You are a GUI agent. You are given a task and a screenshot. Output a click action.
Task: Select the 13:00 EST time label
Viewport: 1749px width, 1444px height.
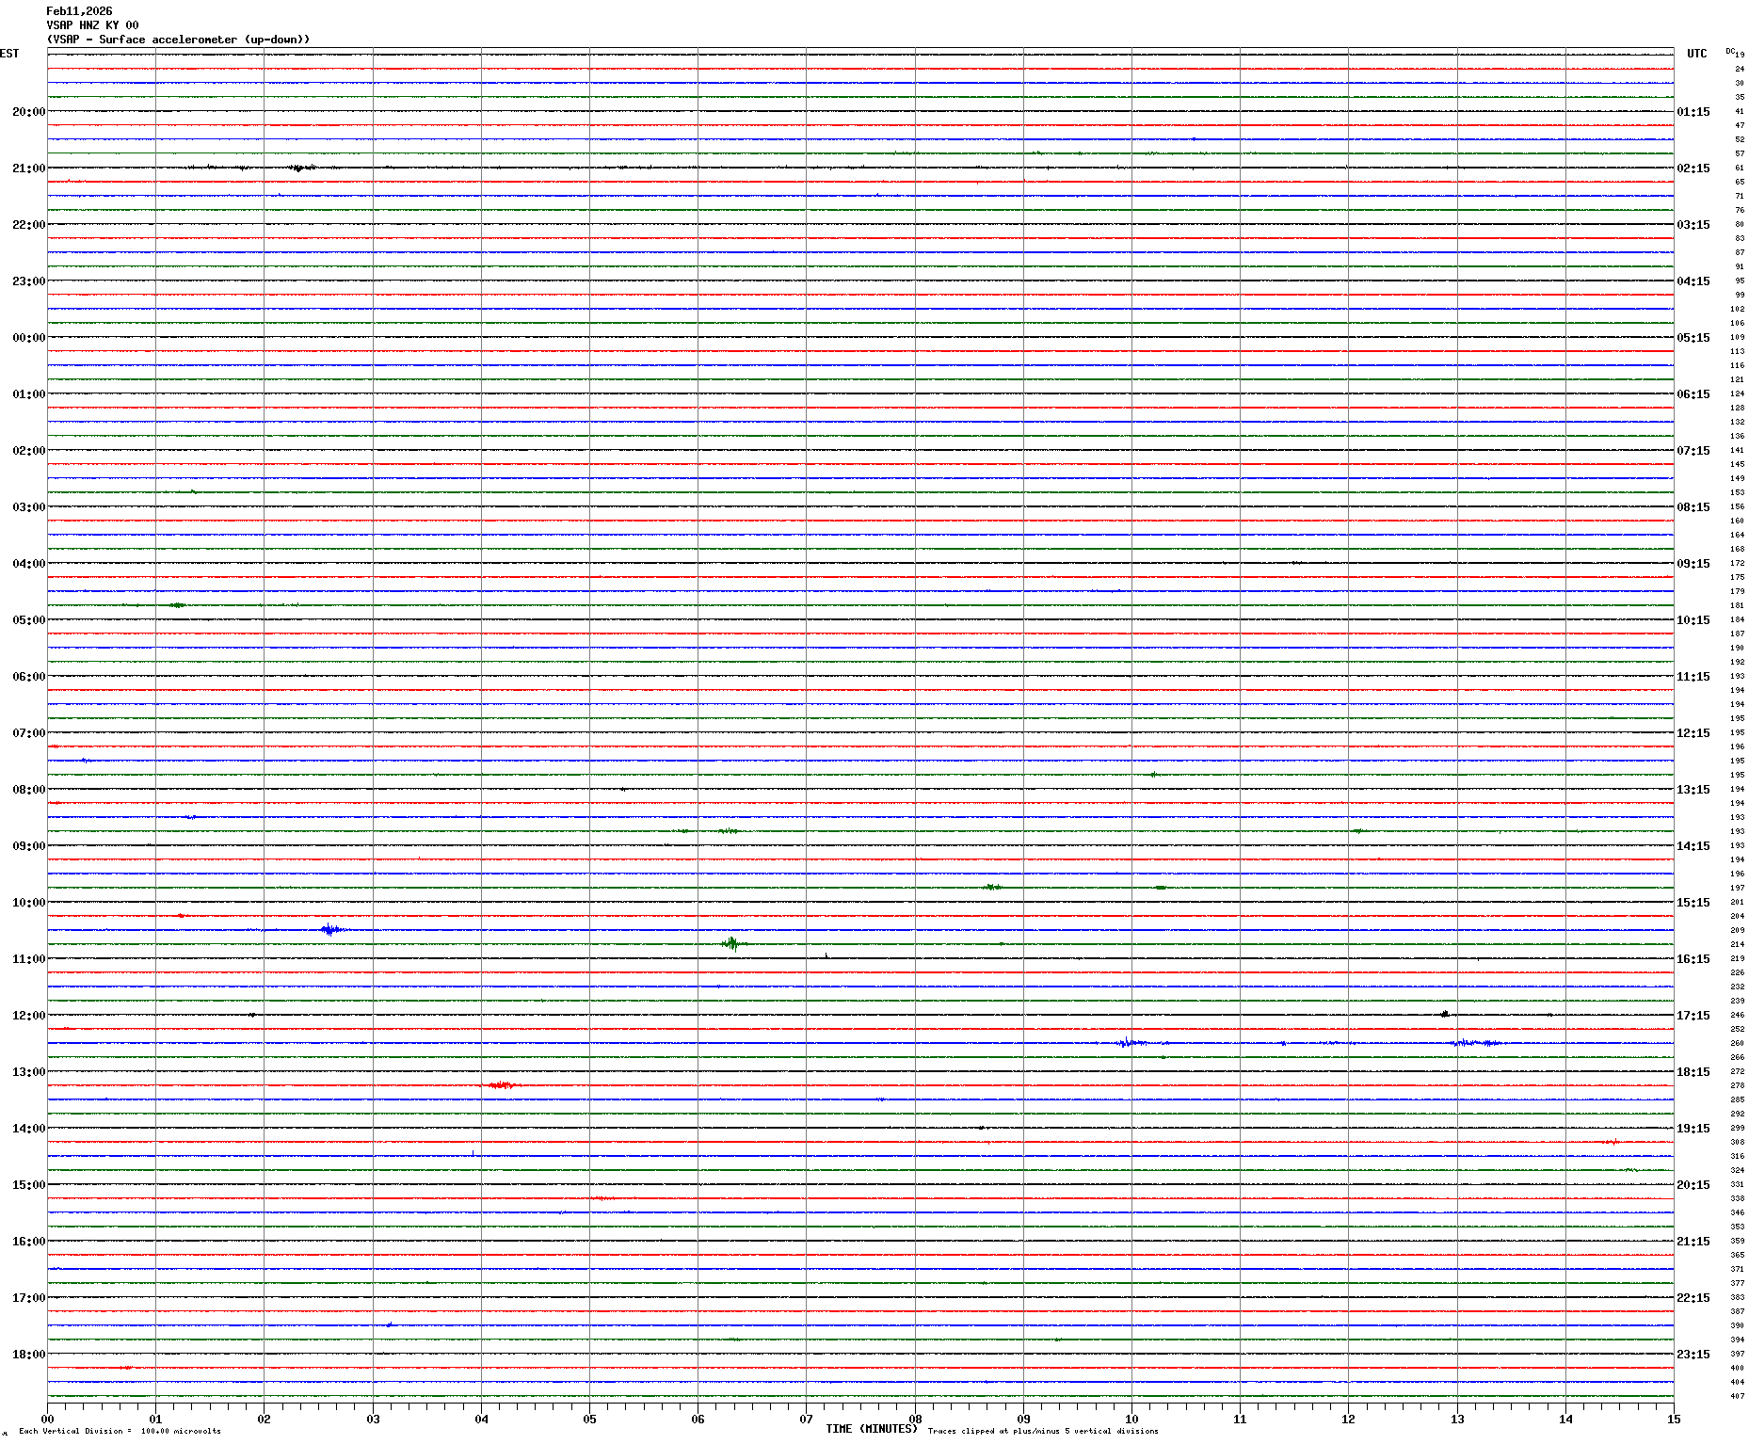(x=28, y=1072)
